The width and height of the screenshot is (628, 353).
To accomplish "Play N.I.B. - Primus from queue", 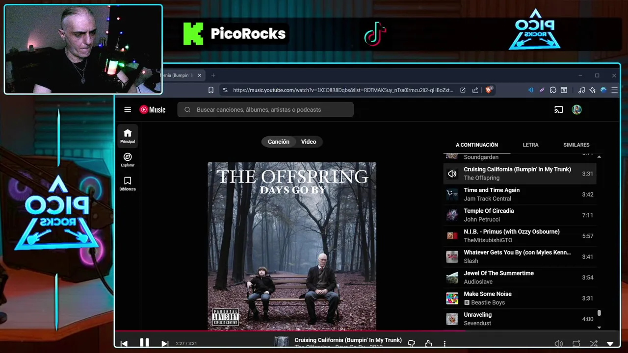I will click(x=520, y=236).
